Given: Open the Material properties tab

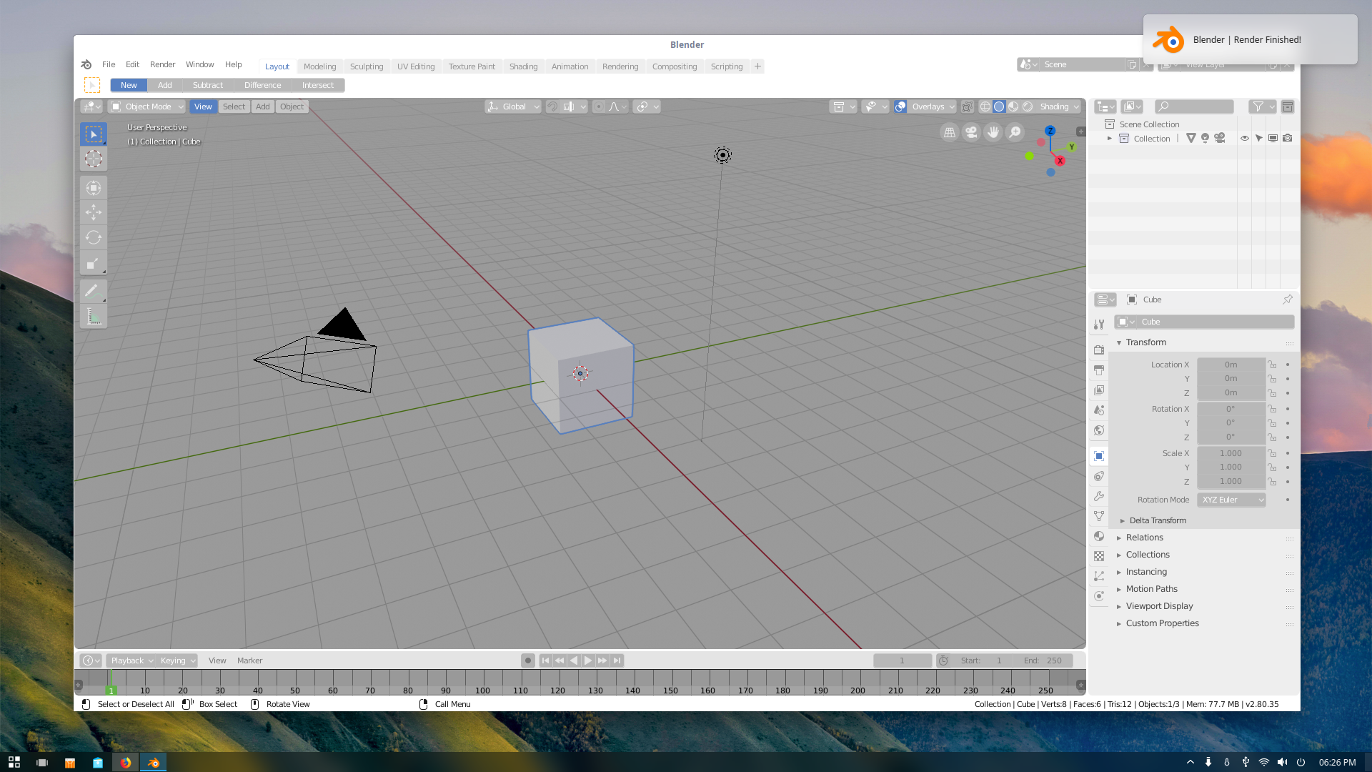Looking at the screenshot, I should pos(1099,536).
